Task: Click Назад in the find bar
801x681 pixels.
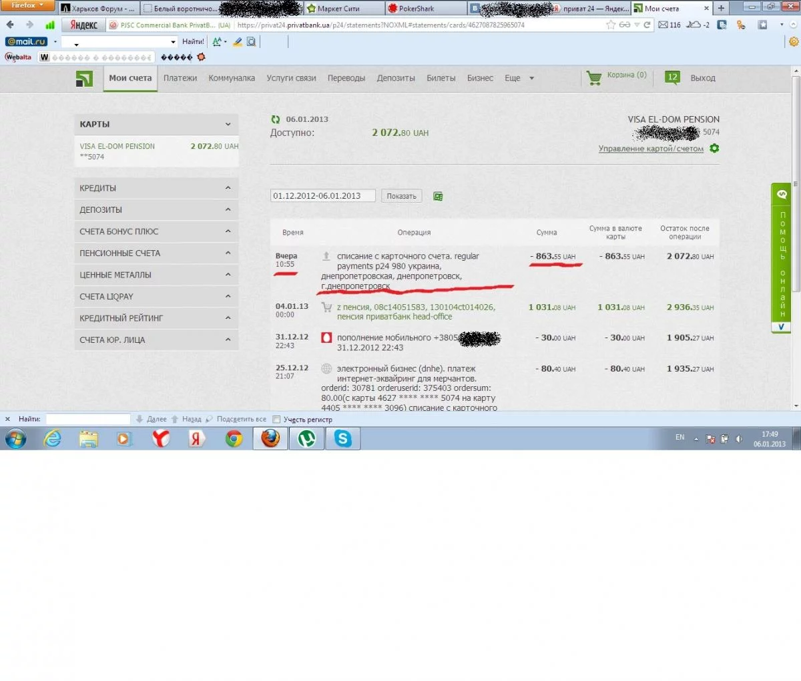Action: (186, 420)
